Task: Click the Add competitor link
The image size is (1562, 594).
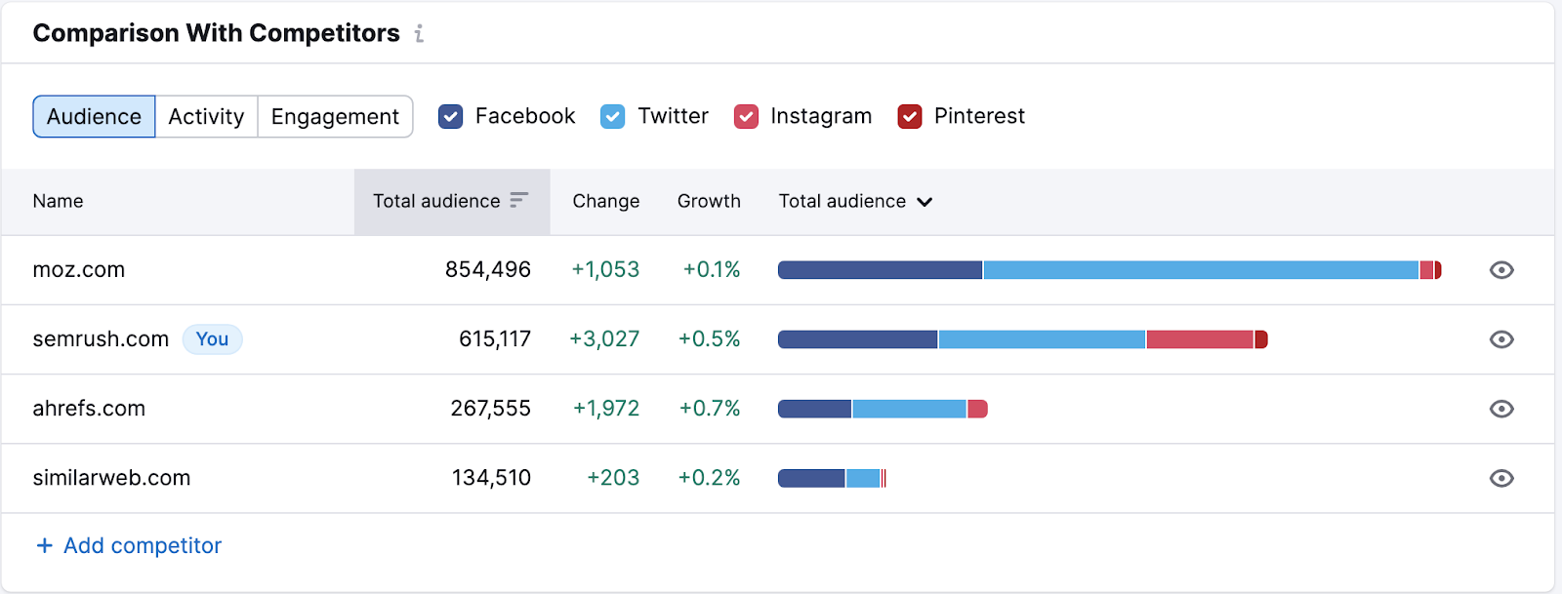Action: click(142, 545)
